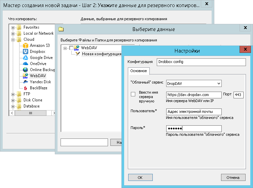Click the 'Disk Clone' label

[33, 100]
